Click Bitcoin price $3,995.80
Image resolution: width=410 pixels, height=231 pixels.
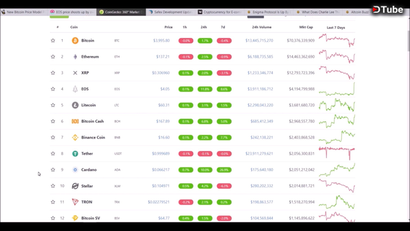pyautogui.click(x=161, y=40)
